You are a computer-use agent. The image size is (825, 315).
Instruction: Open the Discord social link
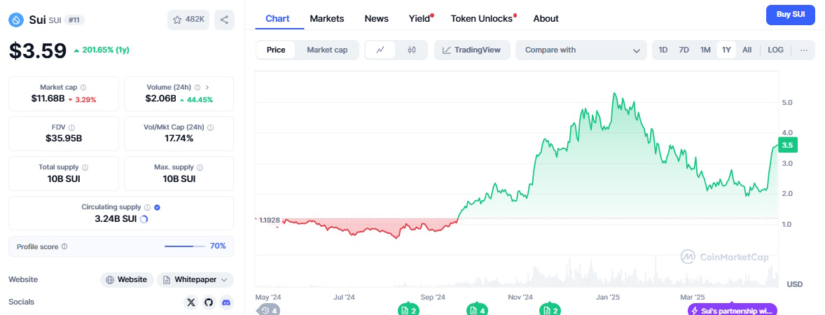(x=226, y=302)
